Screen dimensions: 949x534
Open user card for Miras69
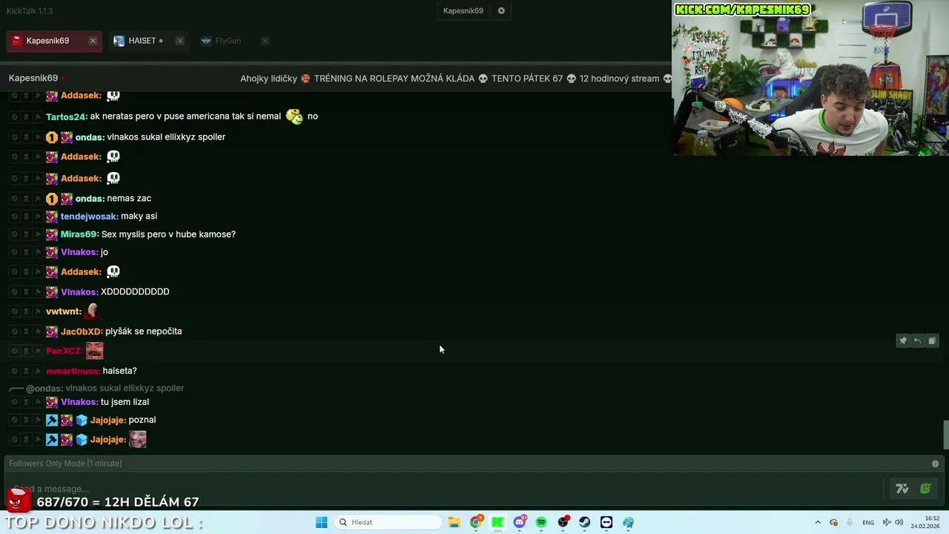79,234
